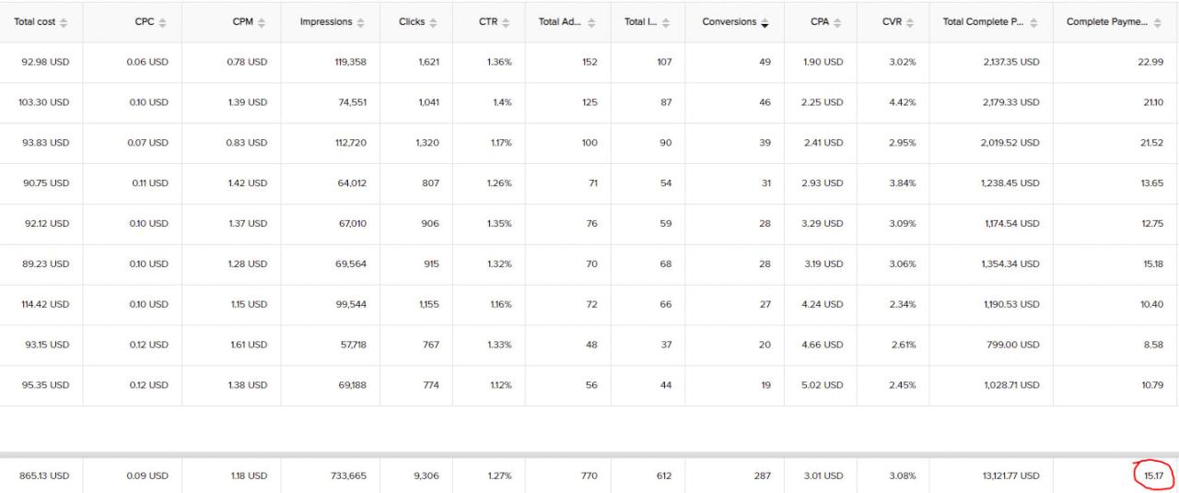The width and height of the screenshot is (1179, 493).
Task: Click the 5.02 USD CPA cell
Action: click(823, 387)
